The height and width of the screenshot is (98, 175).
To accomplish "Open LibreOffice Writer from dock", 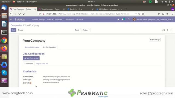I will point(4,24).
